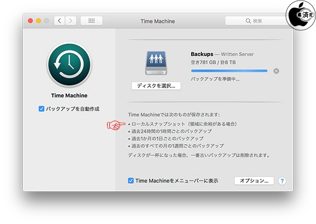Show all preferences grid button
Viewport: 316px width, 224px height.
91,21
